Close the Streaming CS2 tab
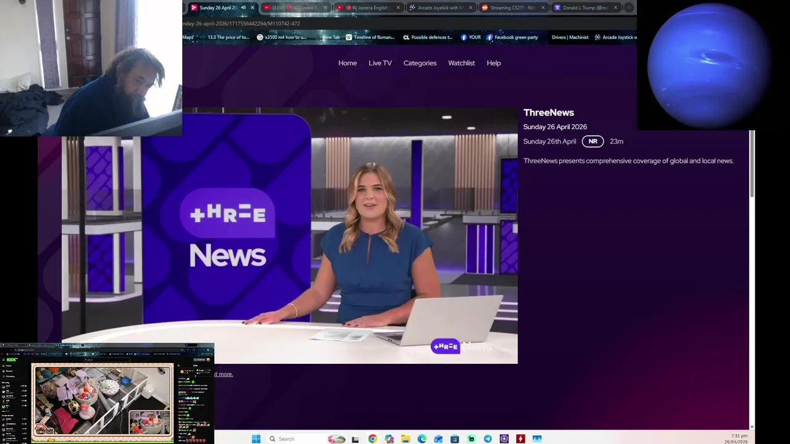 (543, 8)
